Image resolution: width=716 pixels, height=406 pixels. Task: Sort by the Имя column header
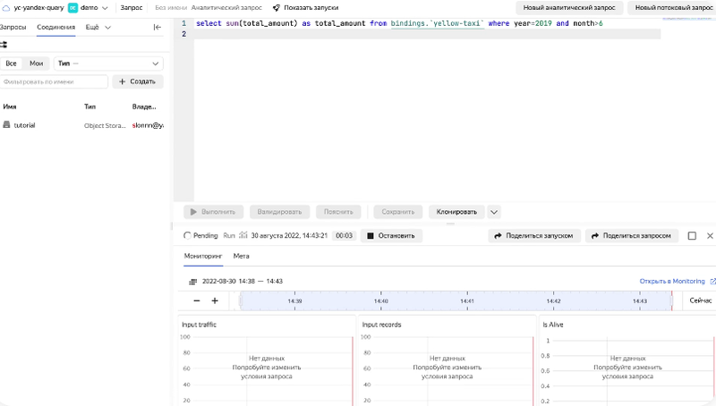coord(10,106)
